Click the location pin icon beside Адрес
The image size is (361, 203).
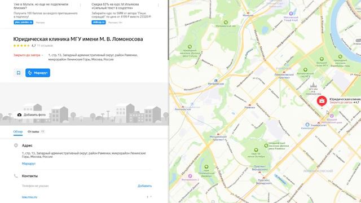click(16, 145)
